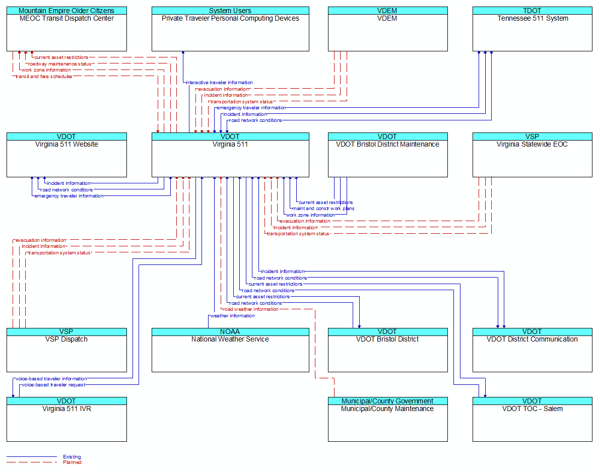Click 'road weather information' flow label

coord(250,309)
